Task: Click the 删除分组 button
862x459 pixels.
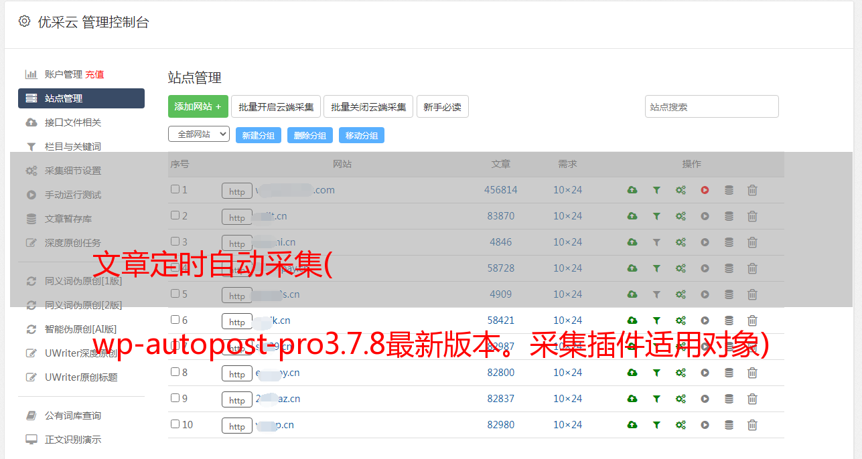Action: [x=310, y=135]
